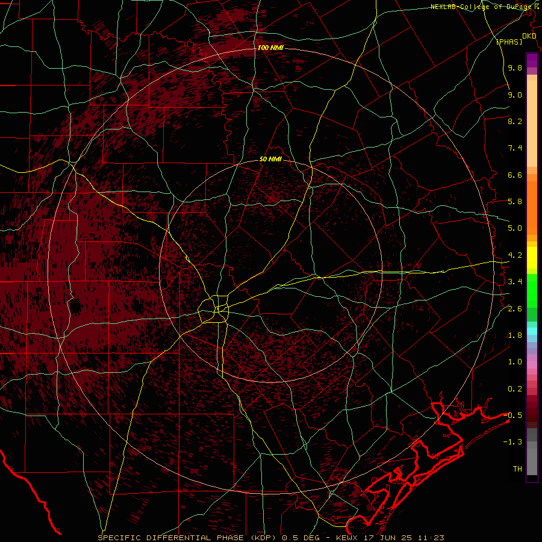Click the 2.6 value on the color scale
The image size is (542, 542).
click(515, 309)
